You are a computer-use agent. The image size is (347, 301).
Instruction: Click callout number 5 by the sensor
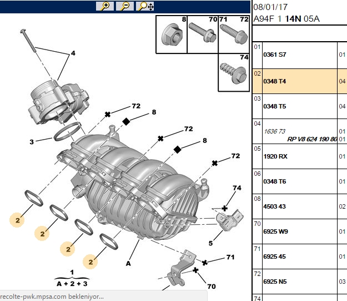click(210, 243)
